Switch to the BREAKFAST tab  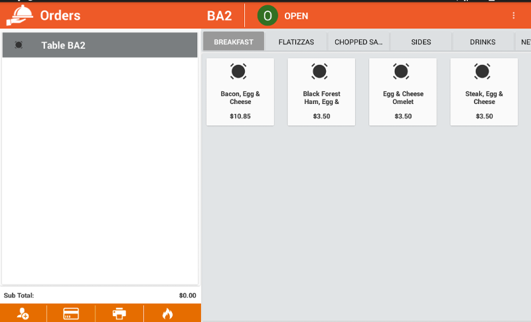[234, 42]
